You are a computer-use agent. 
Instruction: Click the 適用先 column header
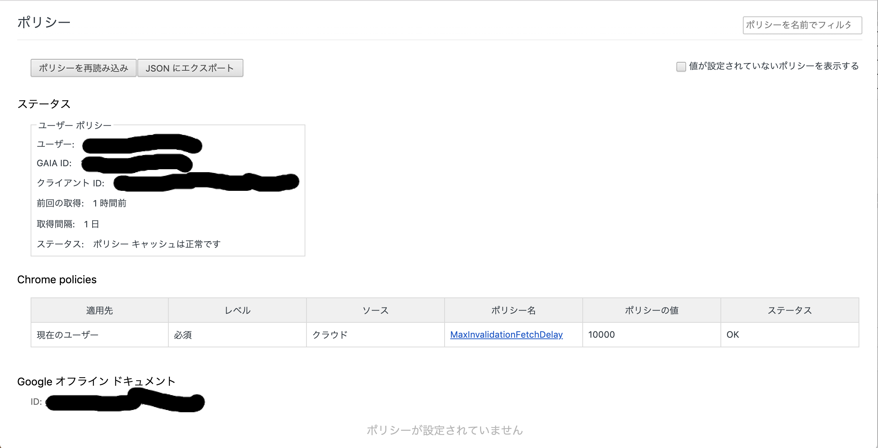click(x=99, y=310)
